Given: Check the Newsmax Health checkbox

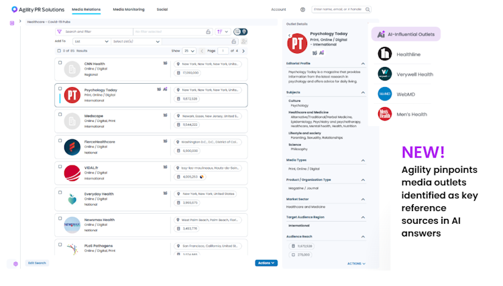Looking at the screenshot, I should (x=60, y=218).
